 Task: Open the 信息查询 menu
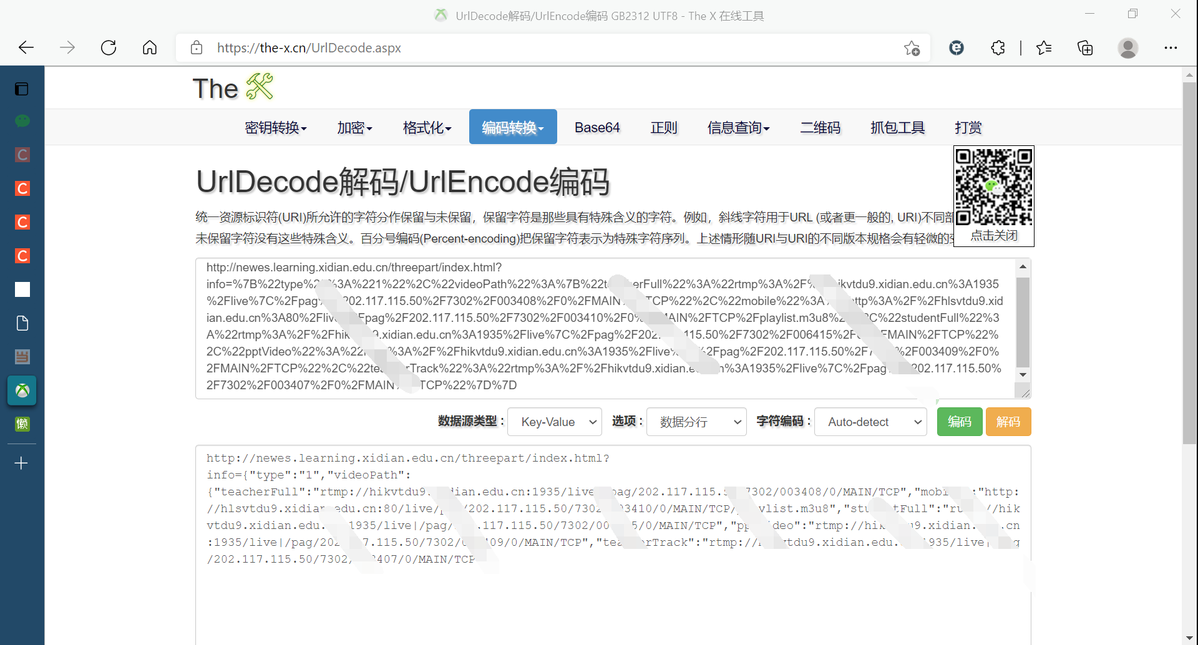click(738, 127)
